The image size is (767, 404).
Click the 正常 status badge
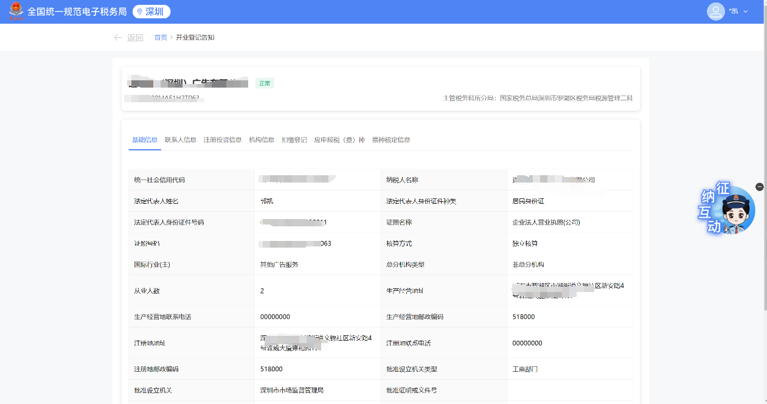coord(265,83)
